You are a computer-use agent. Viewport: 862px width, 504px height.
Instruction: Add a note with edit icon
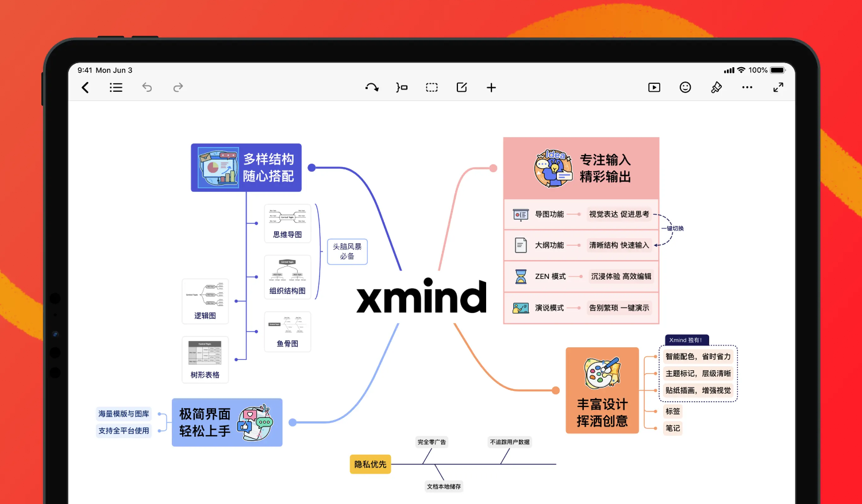coord(461,87)
